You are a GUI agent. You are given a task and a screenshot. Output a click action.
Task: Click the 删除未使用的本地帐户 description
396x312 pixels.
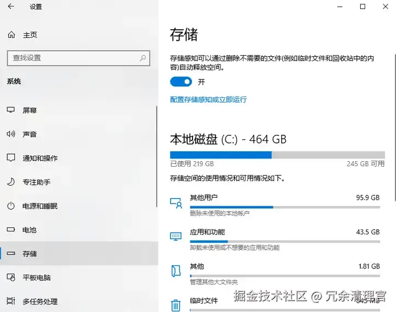coord(219,214)
